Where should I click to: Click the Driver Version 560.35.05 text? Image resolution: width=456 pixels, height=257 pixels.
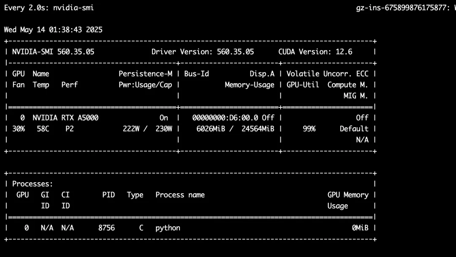click(203, 52)
